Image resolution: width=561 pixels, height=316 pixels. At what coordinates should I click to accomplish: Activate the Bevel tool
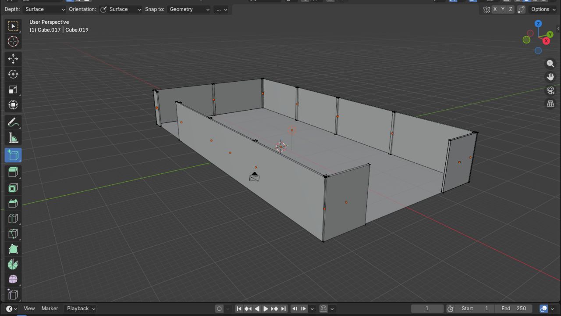coord(13,203)
